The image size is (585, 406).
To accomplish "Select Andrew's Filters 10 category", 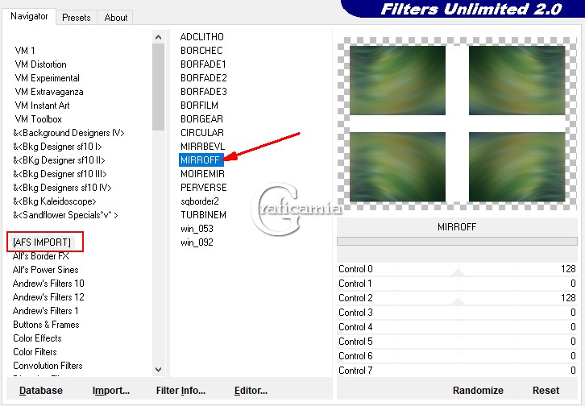I will click(48, 284).
